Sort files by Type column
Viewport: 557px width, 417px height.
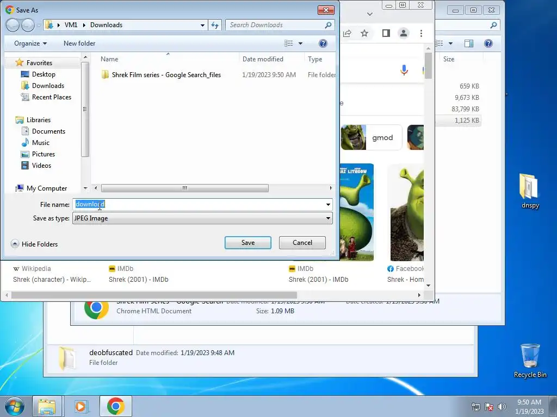click(315, 59)
